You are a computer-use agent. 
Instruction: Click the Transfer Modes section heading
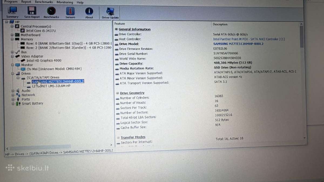point(133,137)
